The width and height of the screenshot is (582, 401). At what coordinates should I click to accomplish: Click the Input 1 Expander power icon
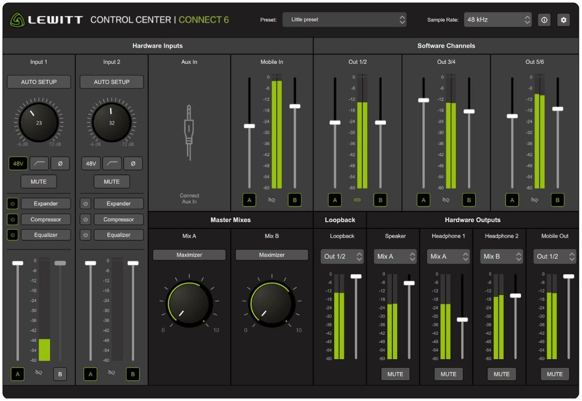click(x=13, y=204)
